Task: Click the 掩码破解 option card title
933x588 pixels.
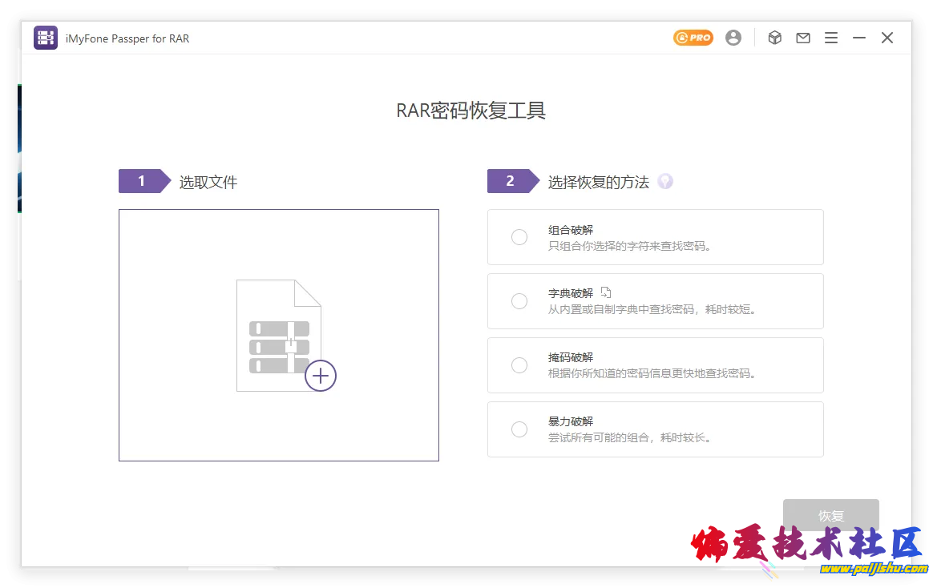Action: click(571, 357)
